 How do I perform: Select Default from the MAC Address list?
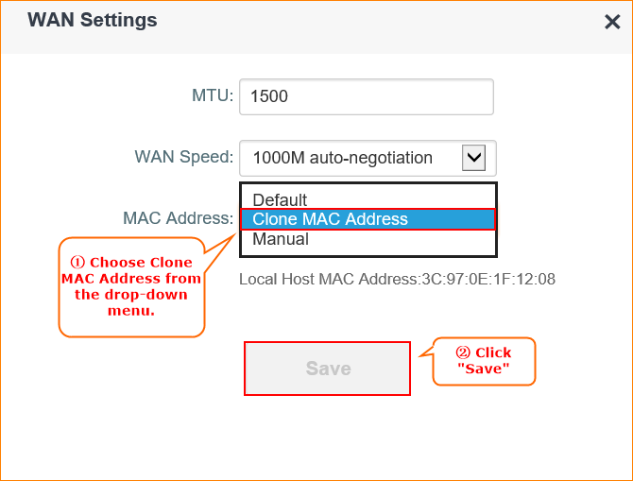click(x=280, y=199)
